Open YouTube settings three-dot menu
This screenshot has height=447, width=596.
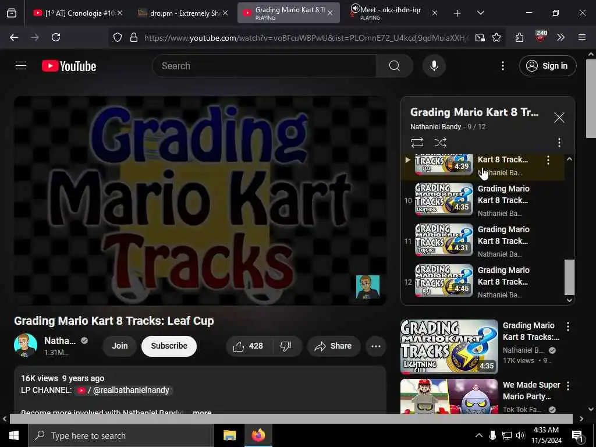pyautogui.click(x=502, y=66)
